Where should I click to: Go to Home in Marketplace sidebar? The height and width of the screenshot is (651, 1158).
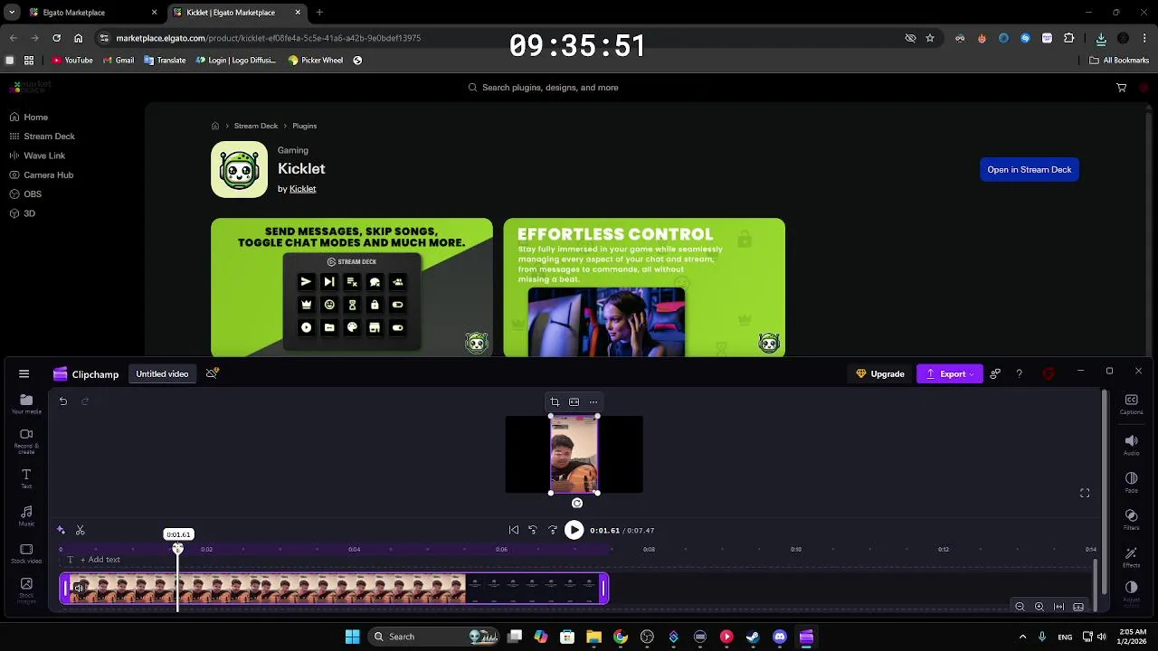pyautogui.click(x=28, y=117)
